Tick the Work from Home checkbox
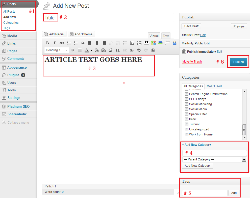The width and height of the screenshot is (250, 198). coord(187,134)
